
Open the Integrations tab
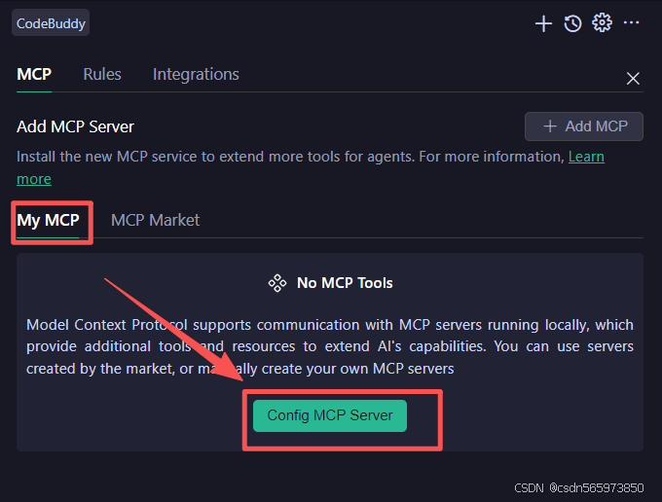[196, 75]
